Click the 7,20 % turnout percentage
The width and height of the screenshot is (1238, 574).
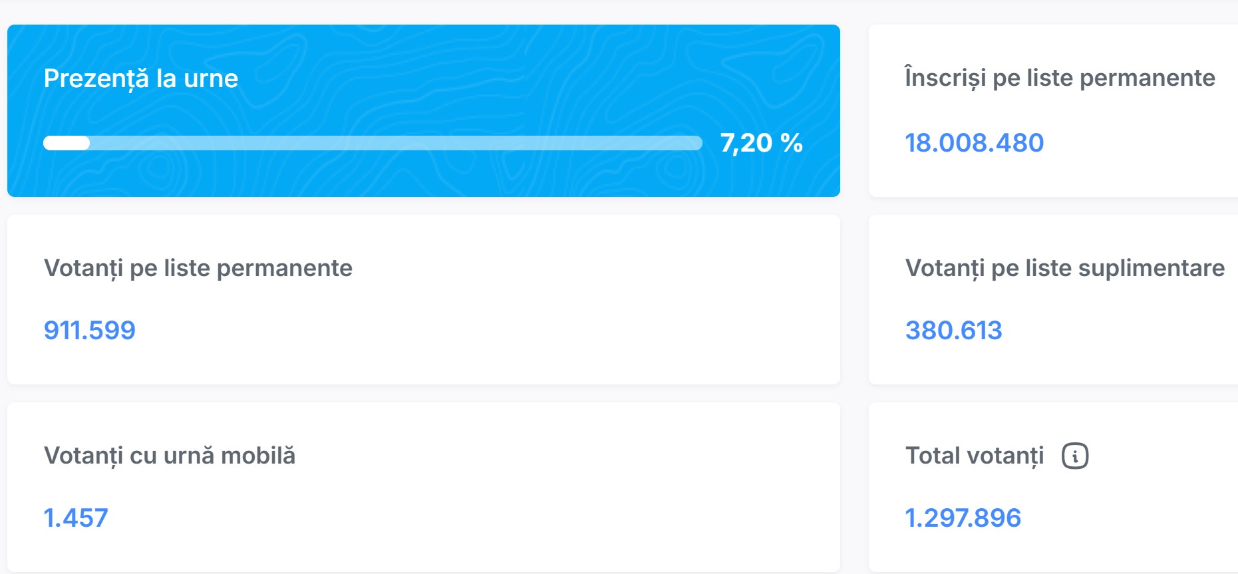(x=761, y=143)
